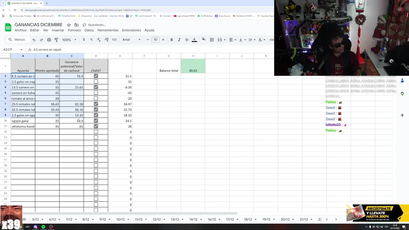Open the Herramientas menu
Screen dimensions: 409x230
108,30
